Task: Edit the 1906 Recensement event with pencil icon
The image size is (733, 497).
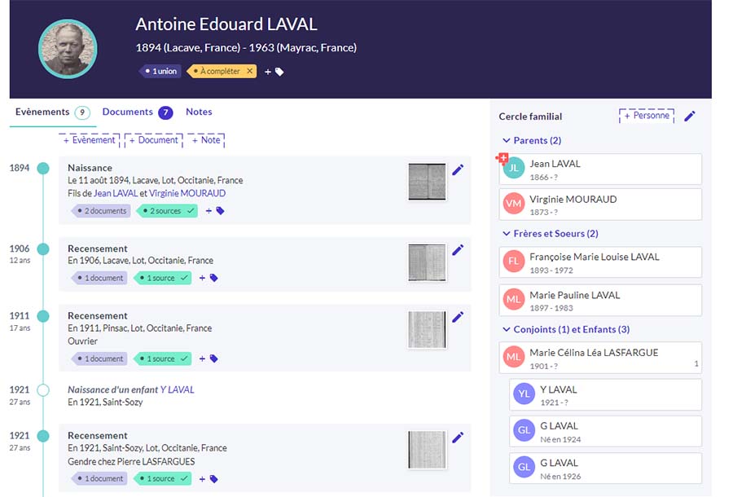Action: click(458, 250)
